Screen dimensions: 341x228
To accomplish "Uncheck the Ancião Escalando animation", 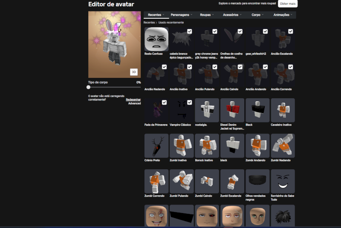I will (290, 31).
